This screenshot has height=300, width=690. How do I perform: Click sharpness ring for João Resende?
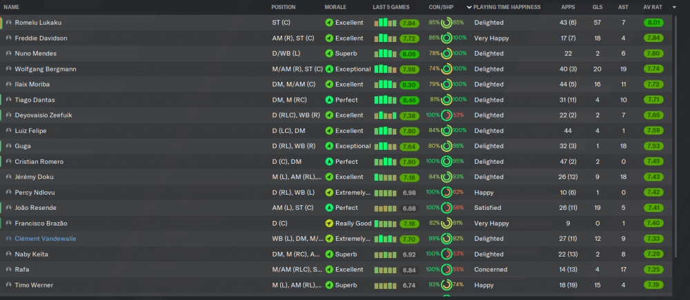[x=446, y=208]
